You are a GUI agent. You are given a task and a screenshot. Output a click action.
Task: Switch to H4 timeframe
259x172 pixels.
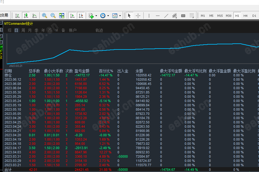pos(246,16)
